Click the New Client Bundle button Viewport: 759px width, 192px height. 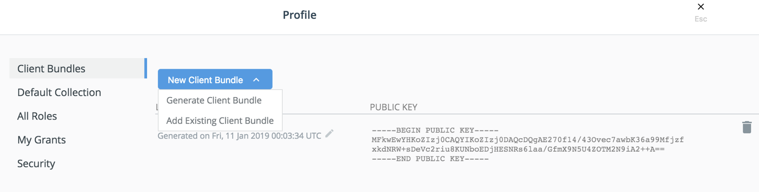coord(215,79)
